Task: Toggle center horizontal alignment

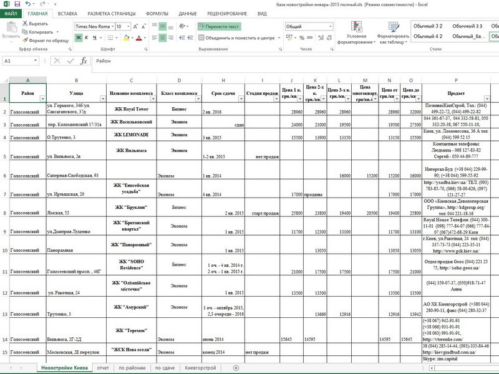Action: (x=163, y=37)
